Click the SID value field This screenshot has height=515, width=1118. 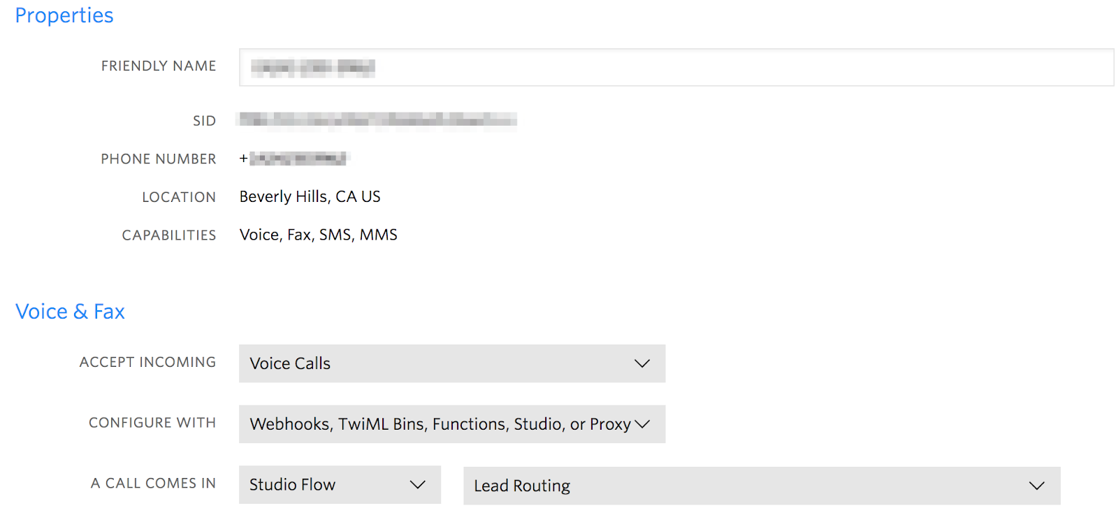pyautogui.click(x=377, y=119)
